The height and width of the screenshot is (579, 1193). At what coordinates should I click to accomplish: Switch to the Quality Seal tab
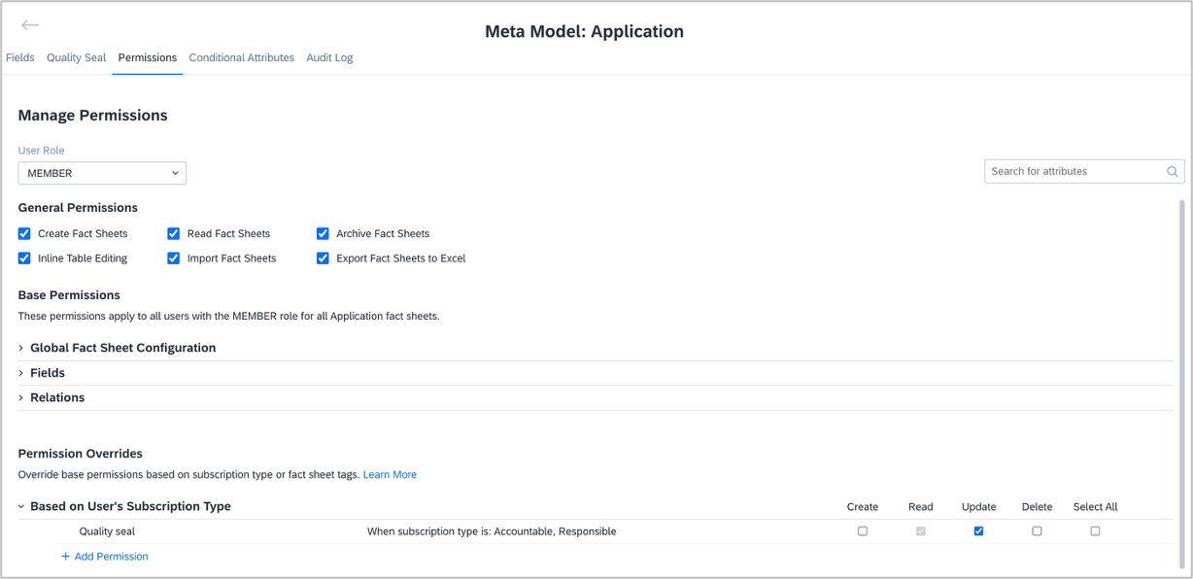coord(76,58)
